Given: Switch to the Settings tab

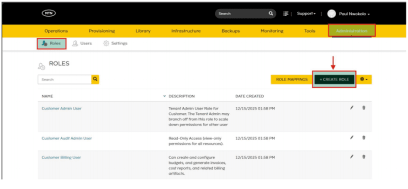Looking at the screenshot, I should tap(115, 43).
